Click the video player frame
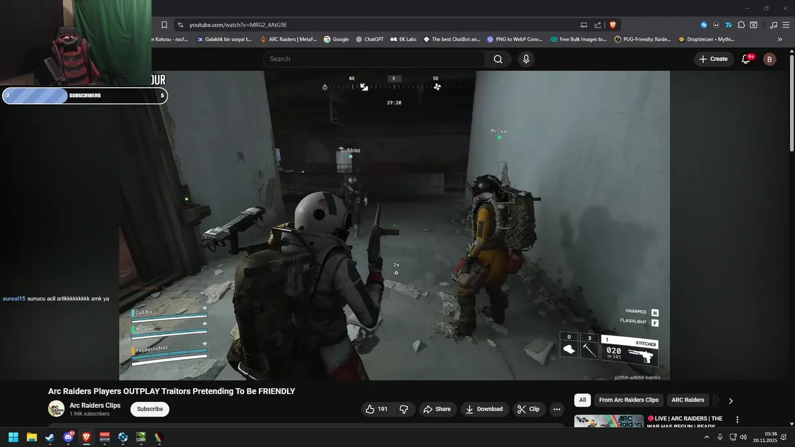Image resolution: width=795 pixels, height=447 pixels. [394, 225]
